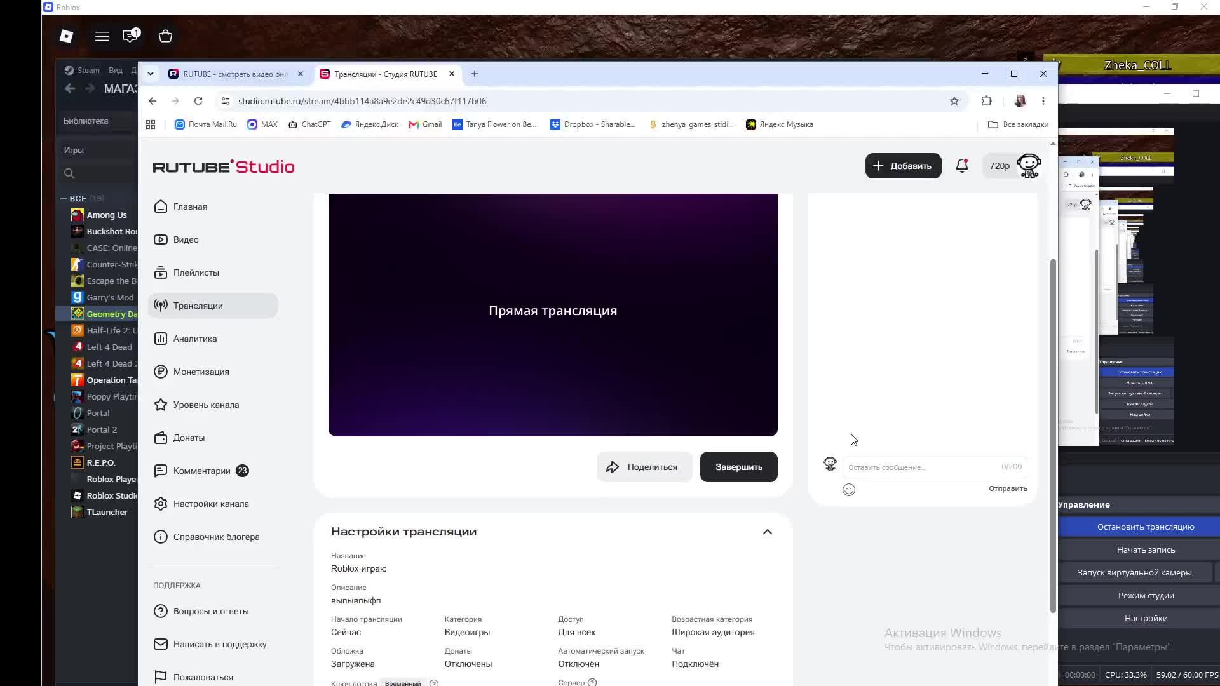Image resolution: width=1220 pixels, height=686 pixels.
Task: Open notifications bell icon
Action: (x=962, y=166)
